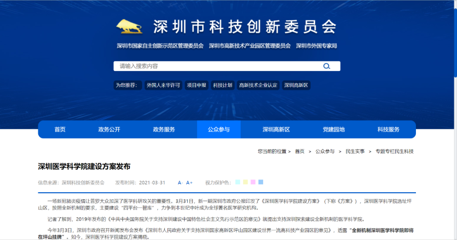Open 科技计划 recommendation
The width and height of the screenshot is (457, 240).
point(223,85)
